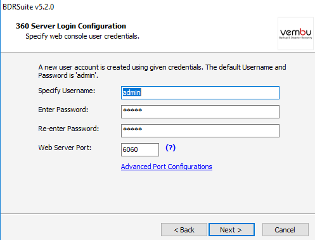Abort setup with the Cancel button

285,230
